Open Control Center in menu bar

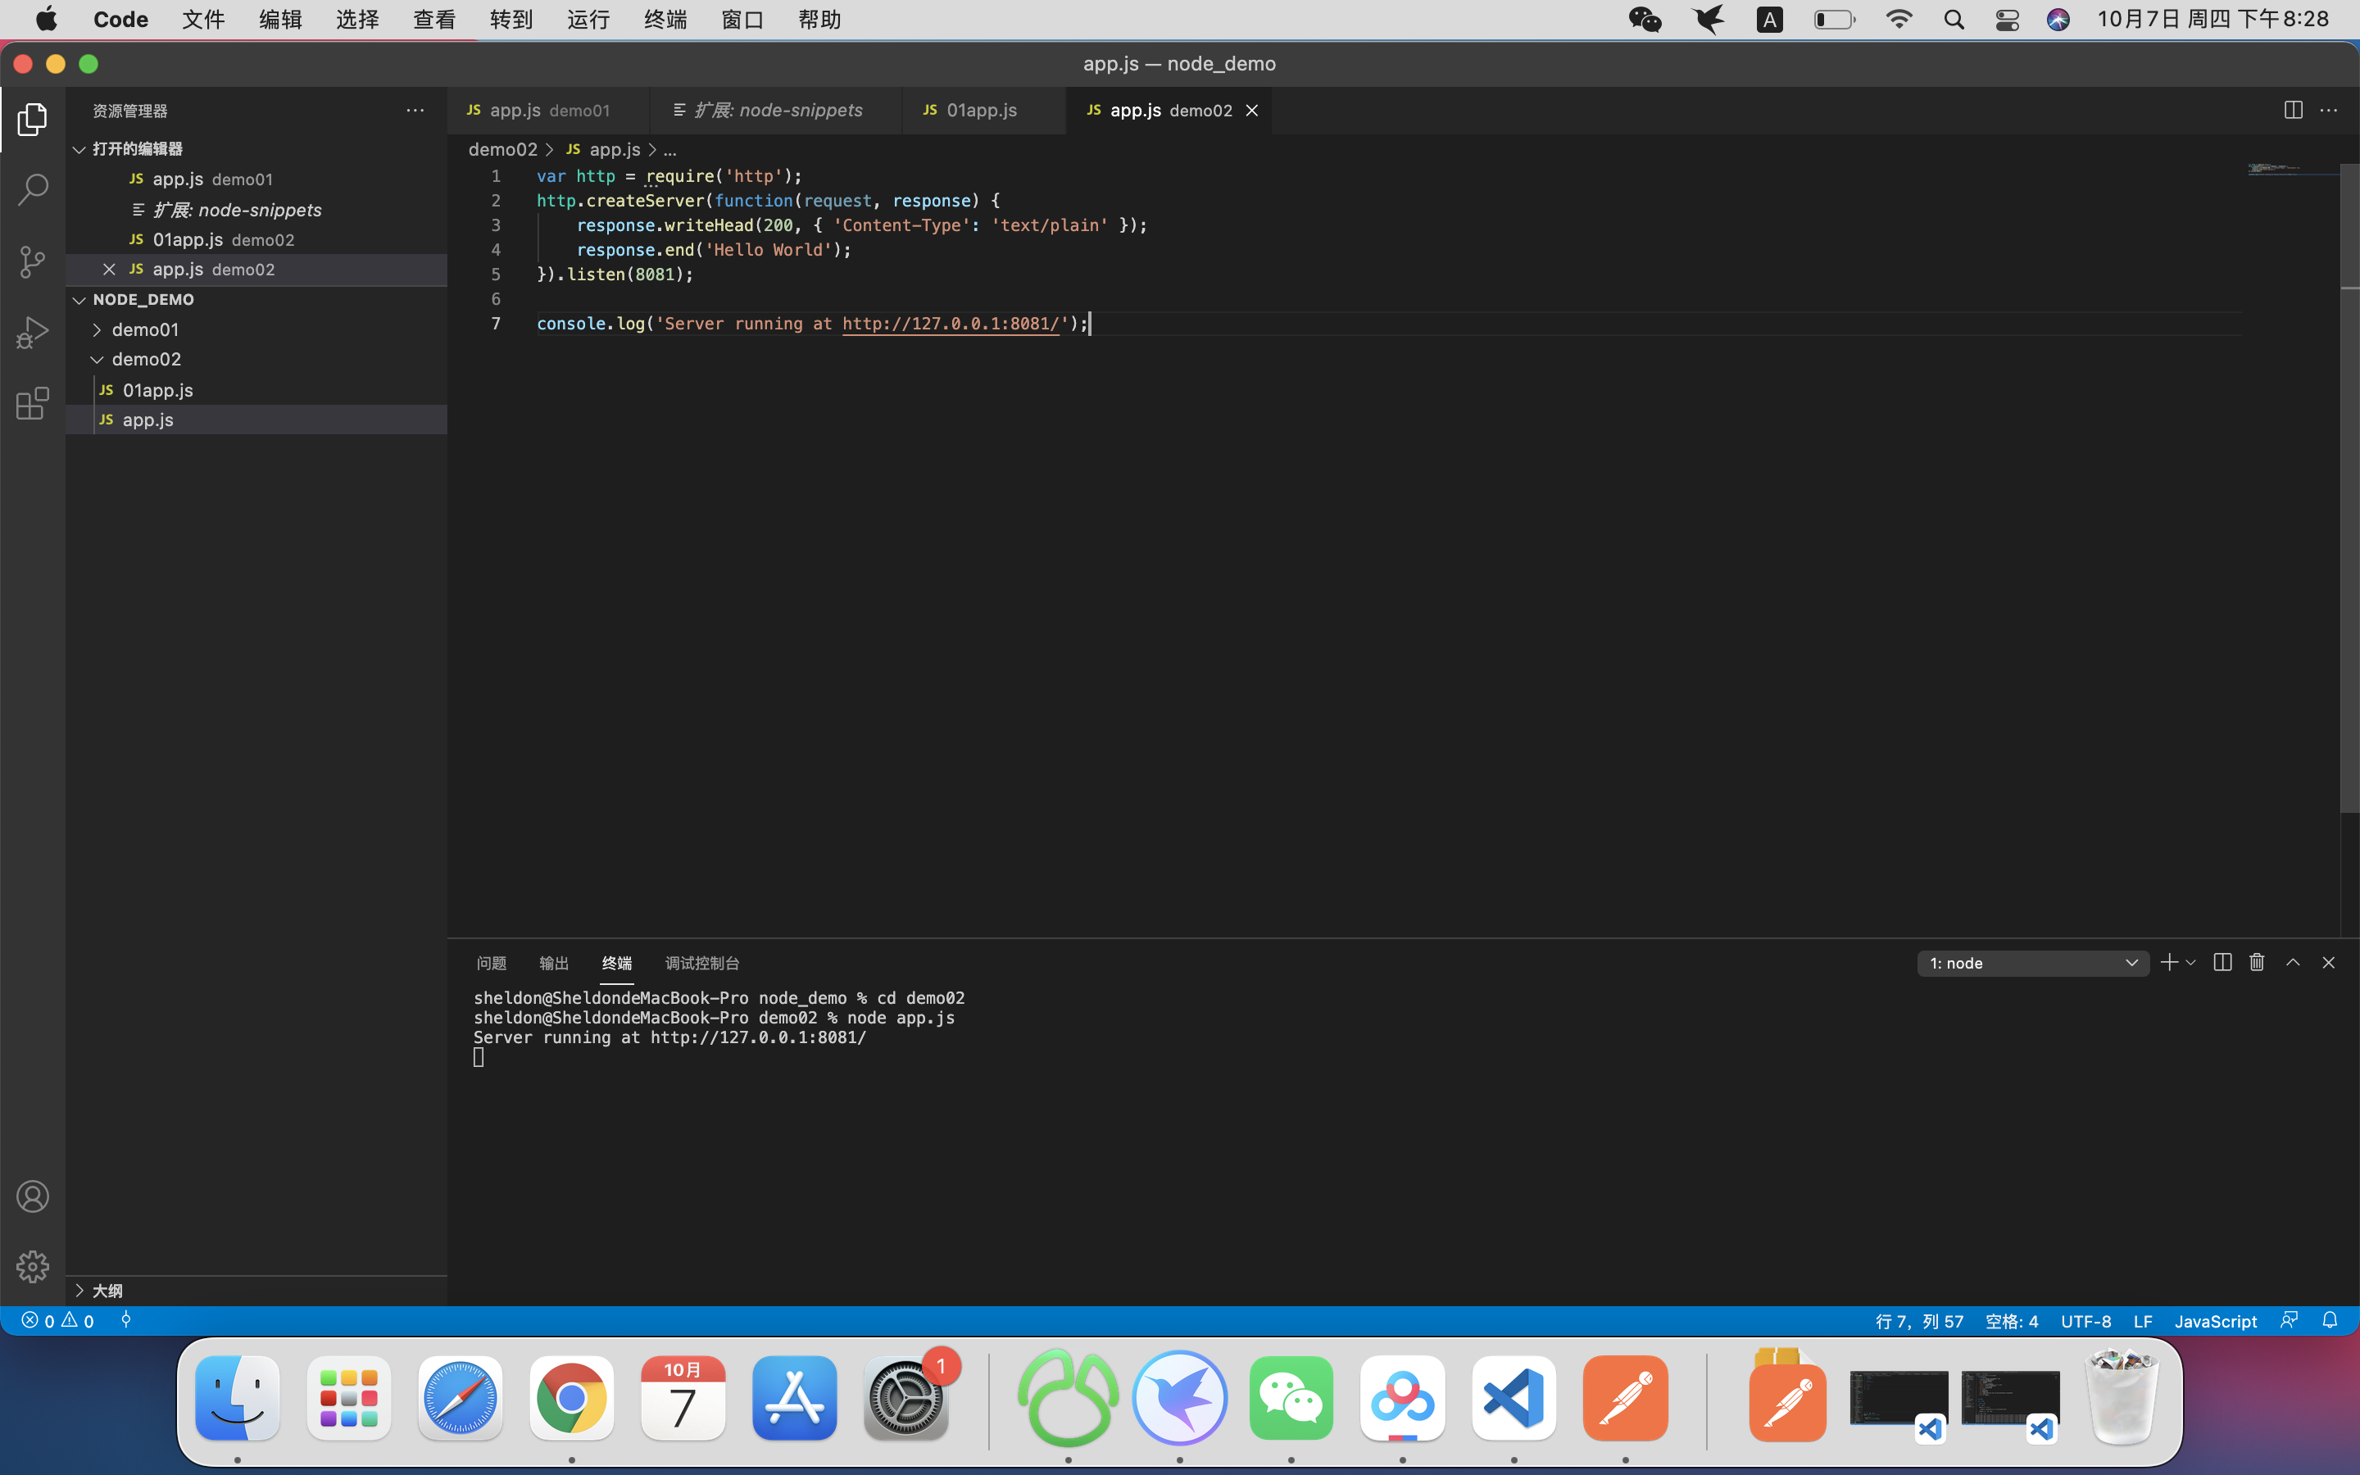[2007, 20]
